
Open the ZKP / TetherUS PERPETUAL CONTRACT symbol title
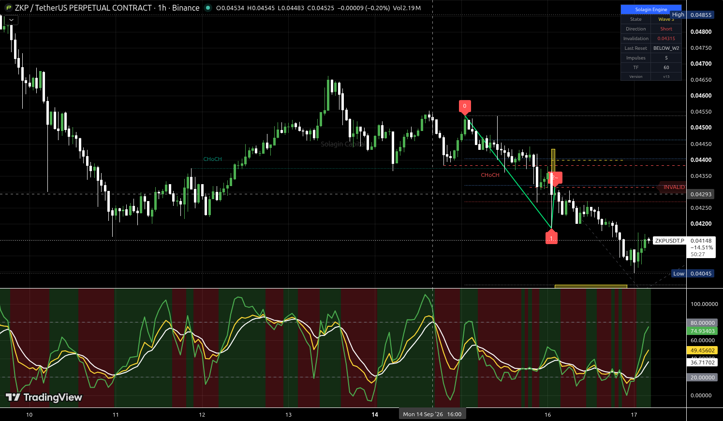107,8
